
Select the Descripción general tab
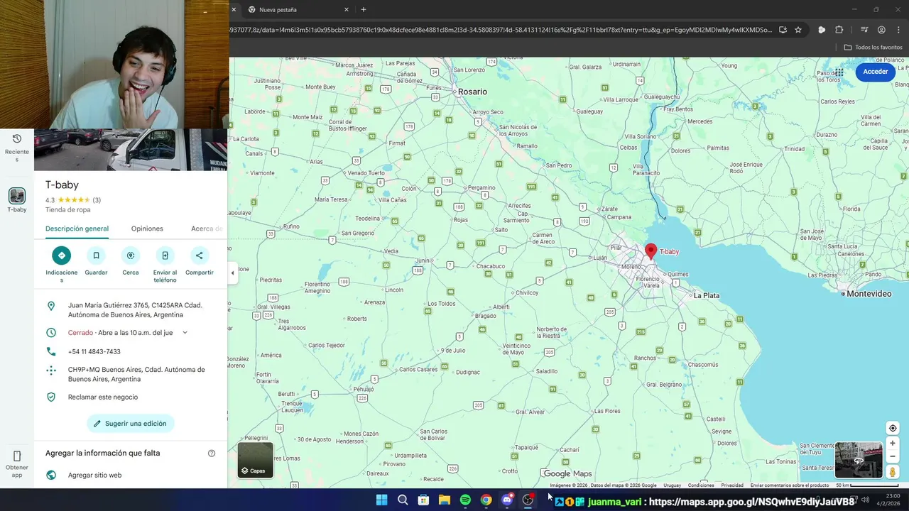tap(77, 229)
